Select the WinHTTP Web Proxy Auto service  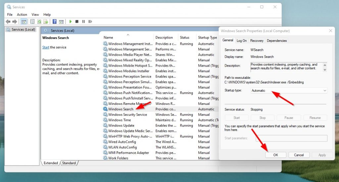[161, 136]
